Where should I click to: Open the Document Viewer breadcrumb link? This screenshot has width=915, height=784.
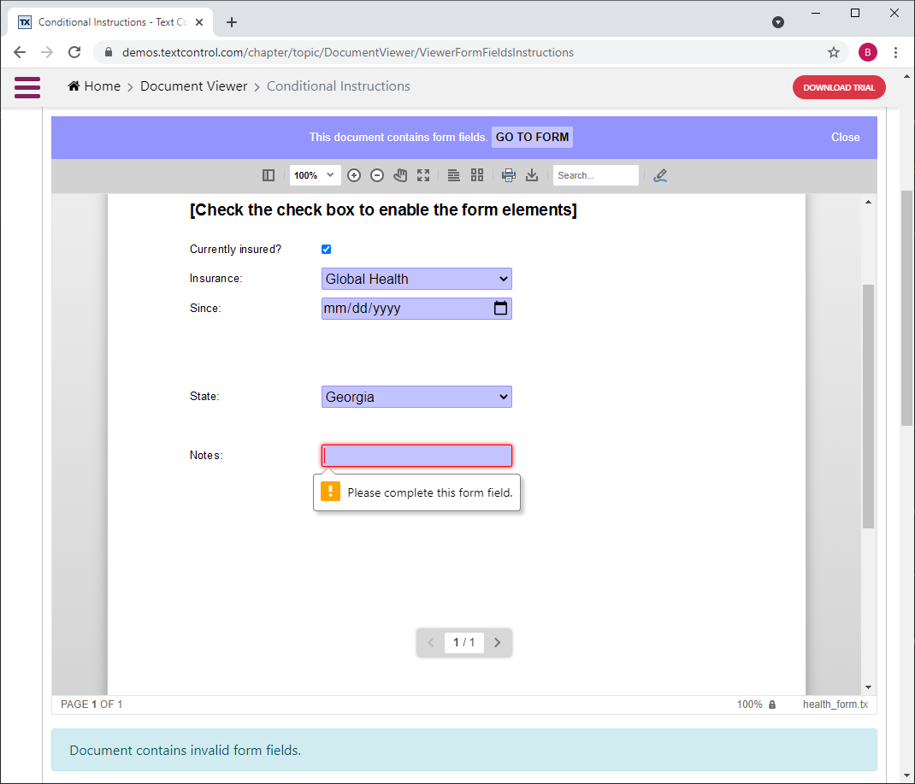[194, 85]
